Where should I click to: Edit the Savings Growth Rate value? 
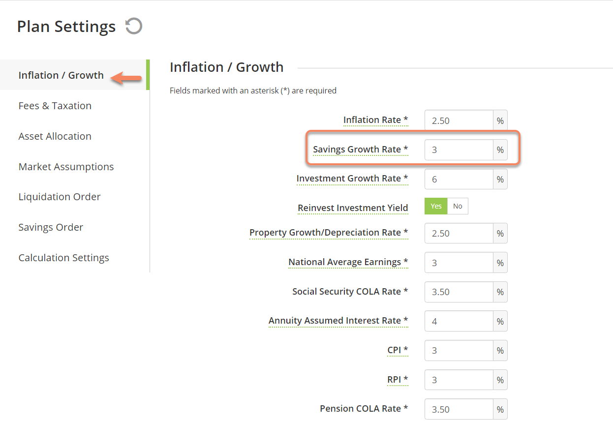(459, 150)
